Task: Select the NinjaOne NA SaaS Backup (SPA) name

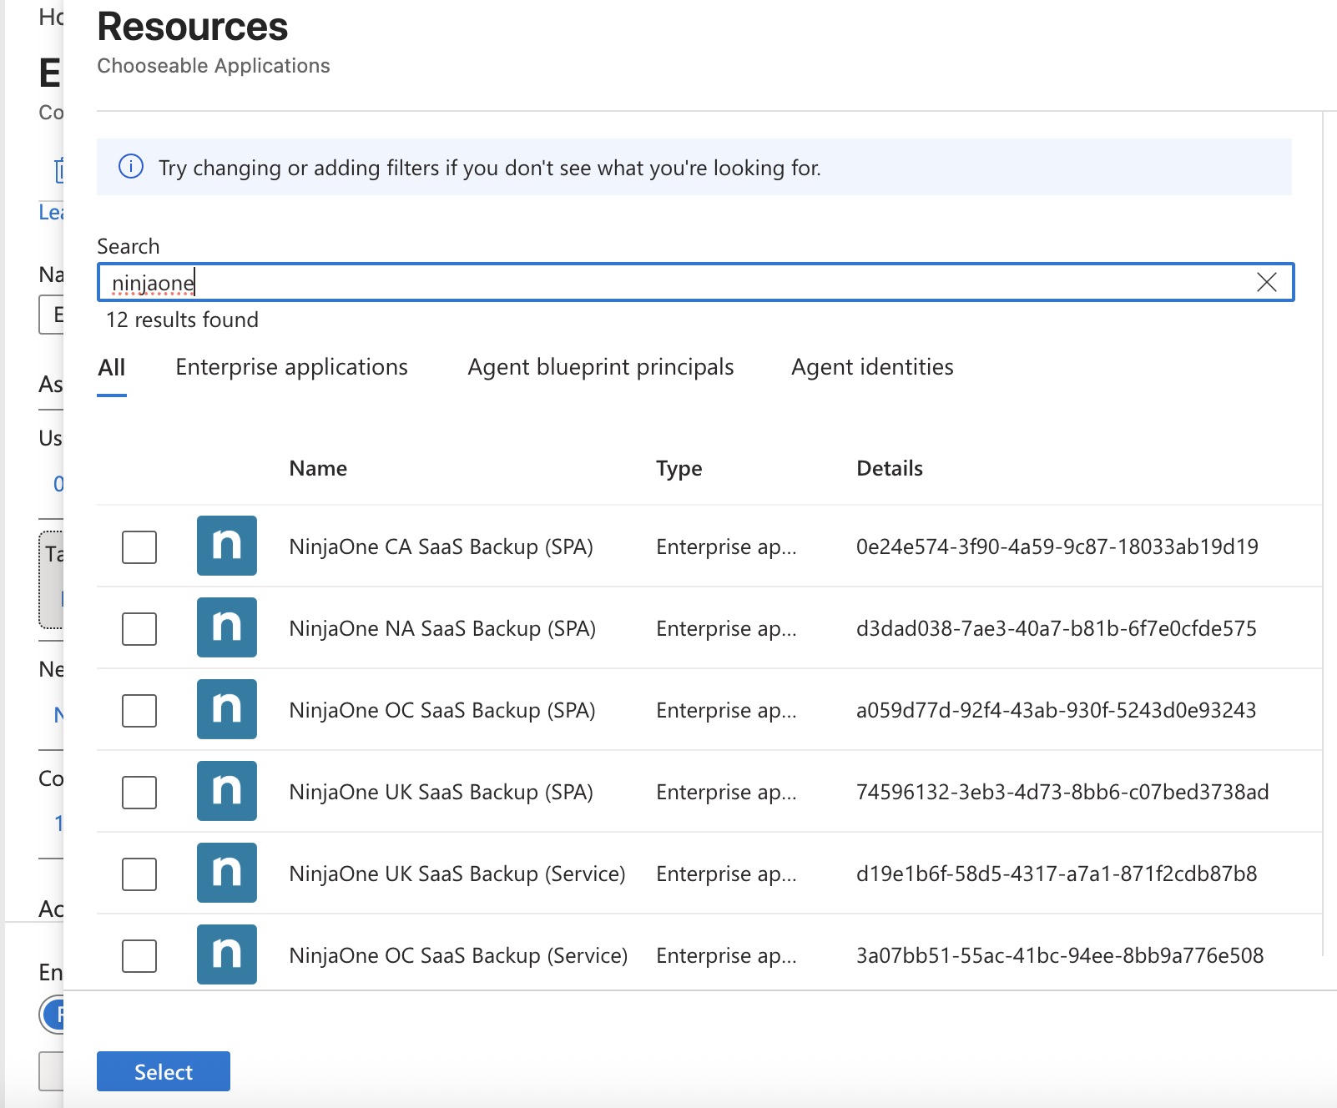Action: (x=442, y=628)
